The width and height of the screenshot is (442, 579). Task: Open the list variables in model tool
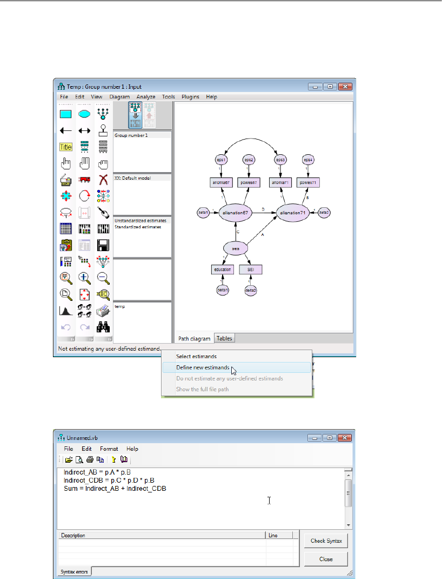click(84, 147)
